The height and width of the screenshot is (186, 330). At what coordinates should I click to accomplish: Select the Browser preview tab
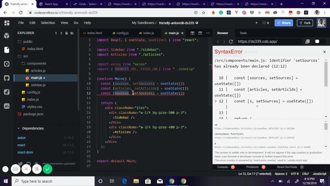coord(222,33)
